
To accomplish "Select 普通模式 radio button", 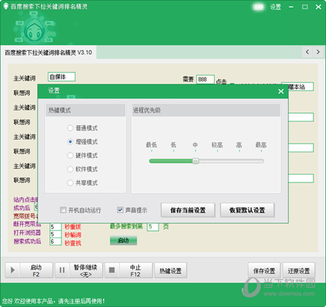I will tap(70, 128).
